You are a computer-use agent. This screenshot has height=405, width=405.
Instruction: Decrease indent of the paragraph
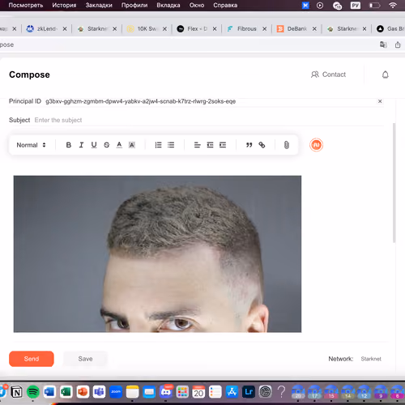pos(210,145)
